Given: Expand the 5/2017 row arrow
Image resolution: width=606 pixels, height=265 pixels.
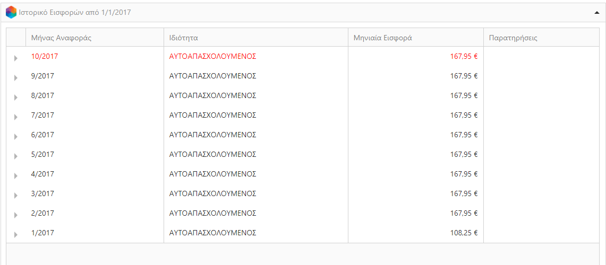Looking at the screenshot, I should (16, 156).
